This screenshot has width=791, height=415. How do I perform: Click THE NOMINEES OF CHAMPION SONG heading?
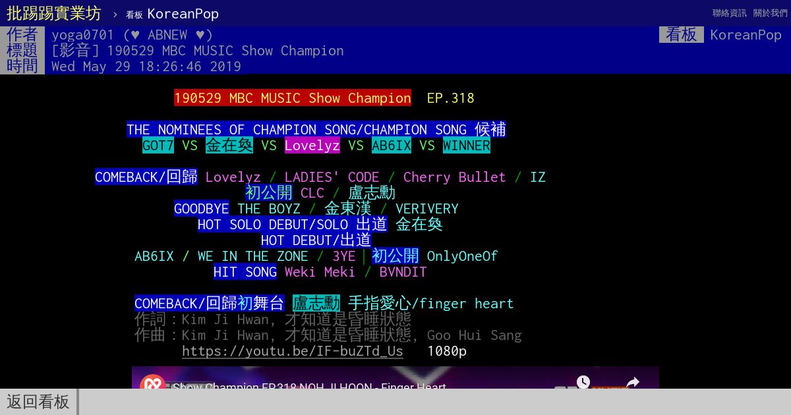[316, 130]
